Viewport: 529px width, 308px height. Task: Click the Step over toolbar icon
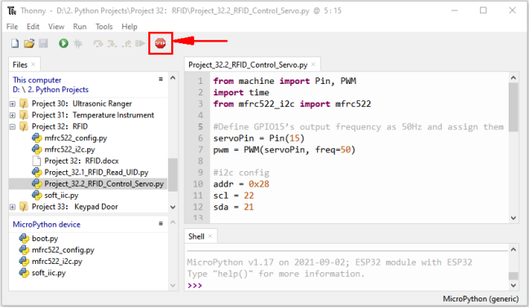click(x=98, y=43)
